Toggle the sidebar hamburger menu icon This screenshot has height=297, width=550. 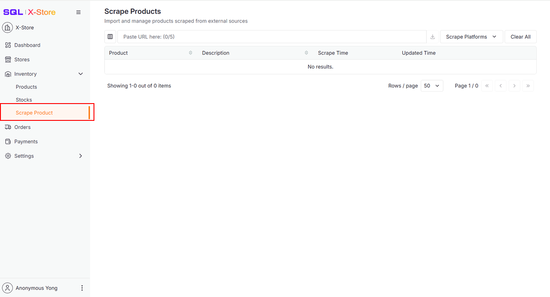click(78, 12)
